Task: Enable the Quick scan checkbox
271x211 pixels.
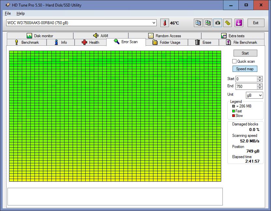Action: coord(234,61)
